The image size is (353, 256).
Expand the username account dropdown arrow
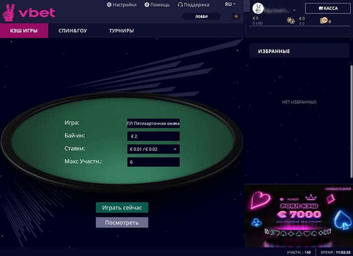[294, 10]
